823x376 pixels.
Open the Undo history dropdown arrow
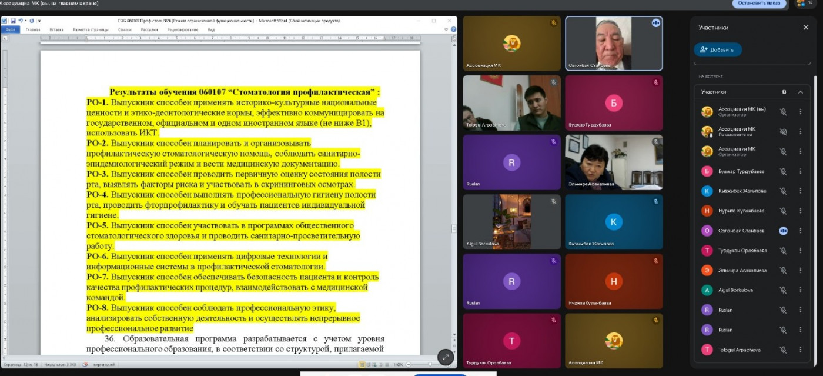[25, 21]
